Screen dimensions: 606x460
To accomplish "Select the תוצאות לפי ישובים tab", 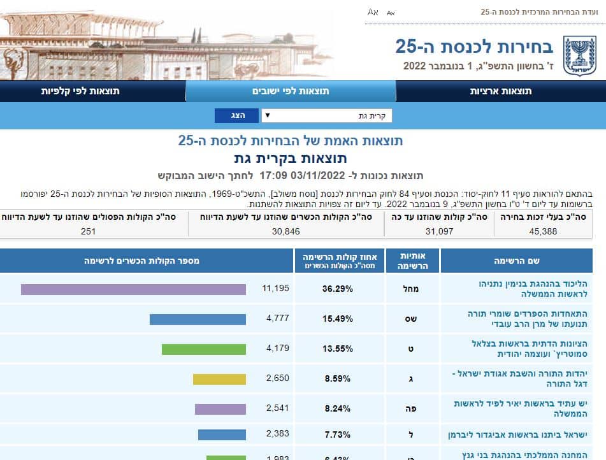I will pos(291,91).
